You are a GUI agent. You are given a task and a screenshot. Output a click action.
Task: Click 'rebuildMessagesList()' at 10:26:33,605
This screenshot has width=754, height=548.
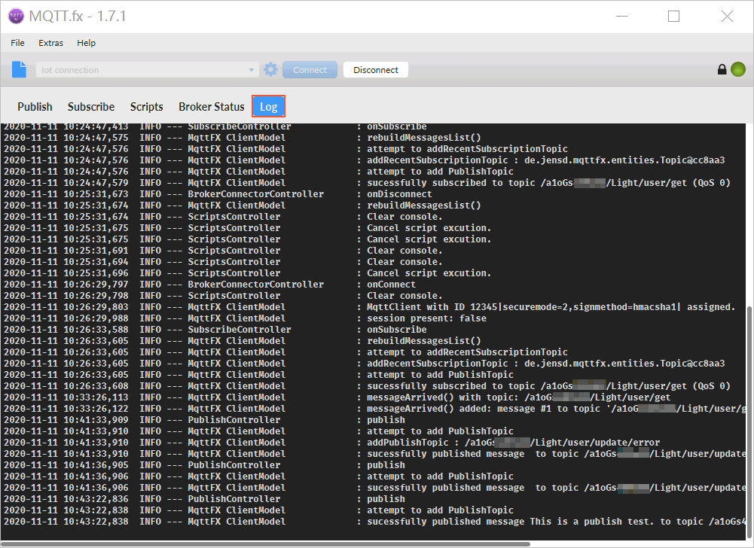423,341
